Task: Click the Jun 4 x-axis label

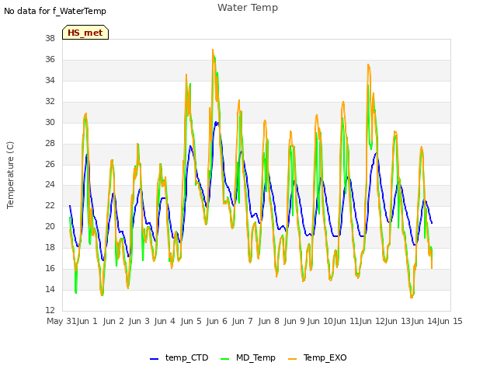Action: coord(165,321)
